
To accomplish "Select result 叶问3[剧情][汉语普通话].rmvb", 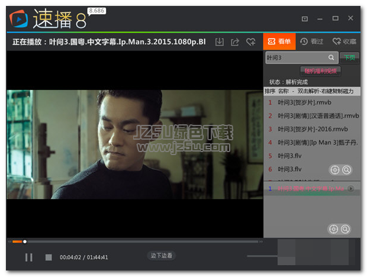I will point(312,116).
